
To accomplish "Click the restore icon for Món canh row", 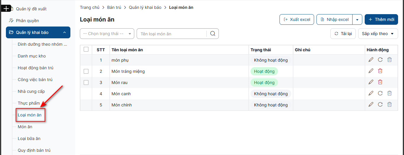I will 380,93.
